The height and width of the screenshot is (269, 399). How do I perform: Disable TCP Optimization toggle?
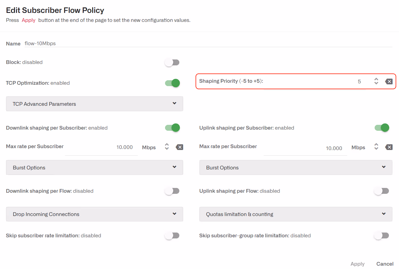pyautogui.click(x=172, y=83)
